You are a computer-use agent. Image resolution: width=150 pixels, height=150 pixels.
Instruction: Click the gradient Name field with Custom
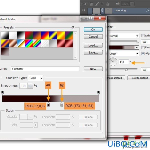(x=45, y=69)
